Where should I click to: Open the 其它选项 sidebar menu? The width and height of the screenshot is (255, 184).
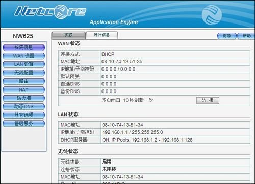[x=23, y=115]
